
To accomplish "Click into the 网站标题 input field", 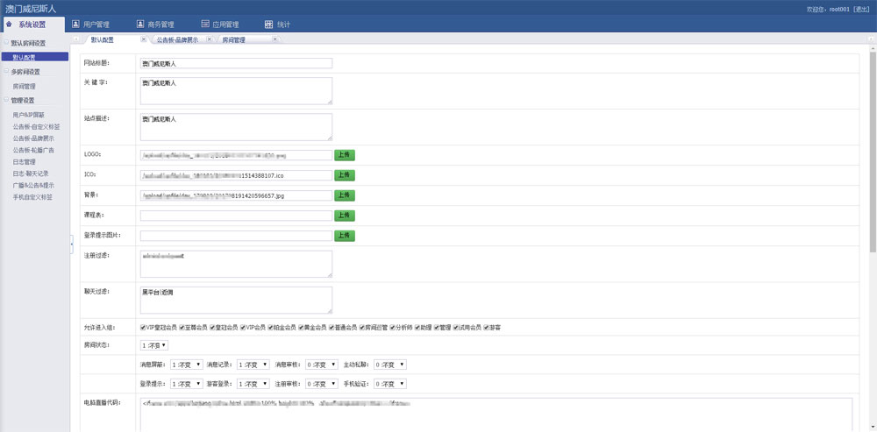I will (x=236, y=63).
